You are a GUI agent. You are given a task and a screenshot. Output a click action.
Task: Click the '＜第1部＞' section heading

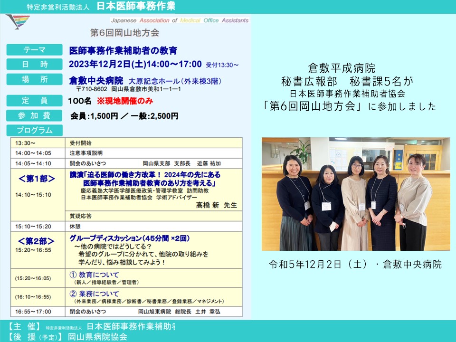37,179
